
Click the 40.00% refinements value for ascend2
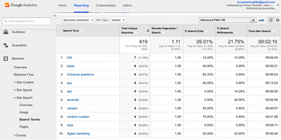(239, 100)
